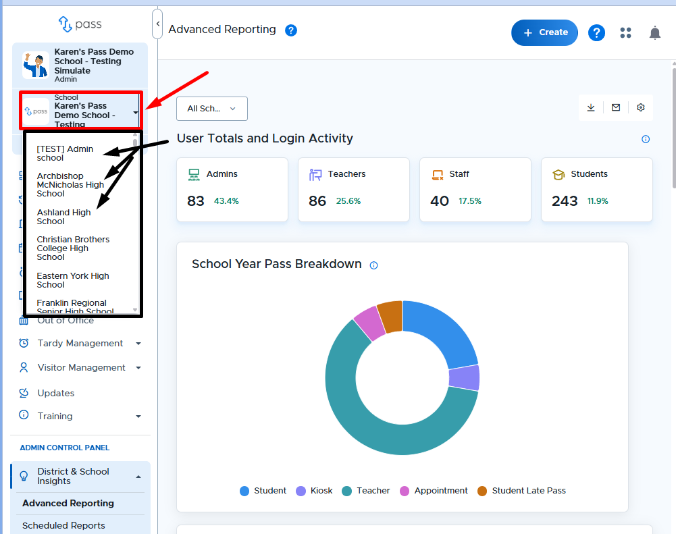676x534 pixels.
Task: Expand Tardy Management submenu arrow
Action: (138, 344)
